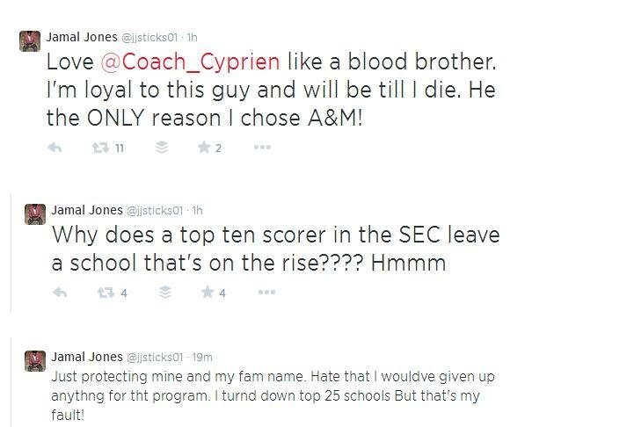634x427 pixels.
Task: Click Jamal Jones name on third tweet
Action: 87,357
